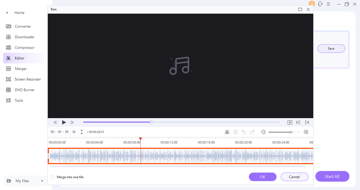Open the Compressor section
Viewport: 360px width, 190px height.
(25, 48)
